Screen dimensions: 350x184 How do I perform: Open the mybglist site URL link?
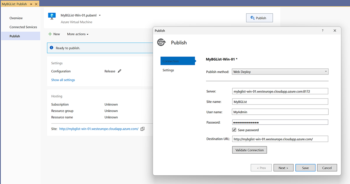99,129
